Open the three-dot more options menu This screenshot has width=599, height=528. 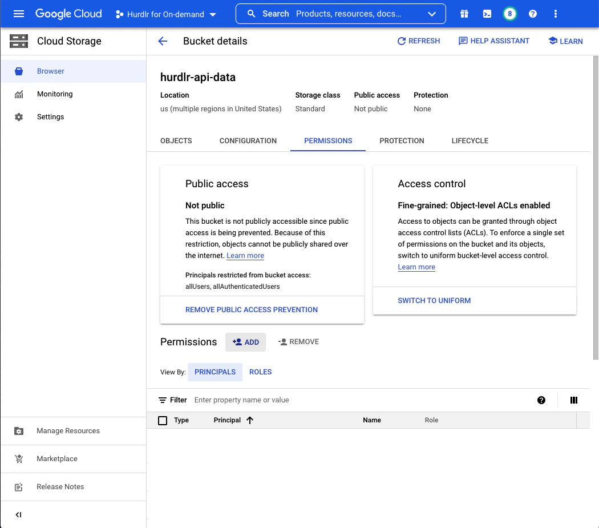tap(556, 14)
